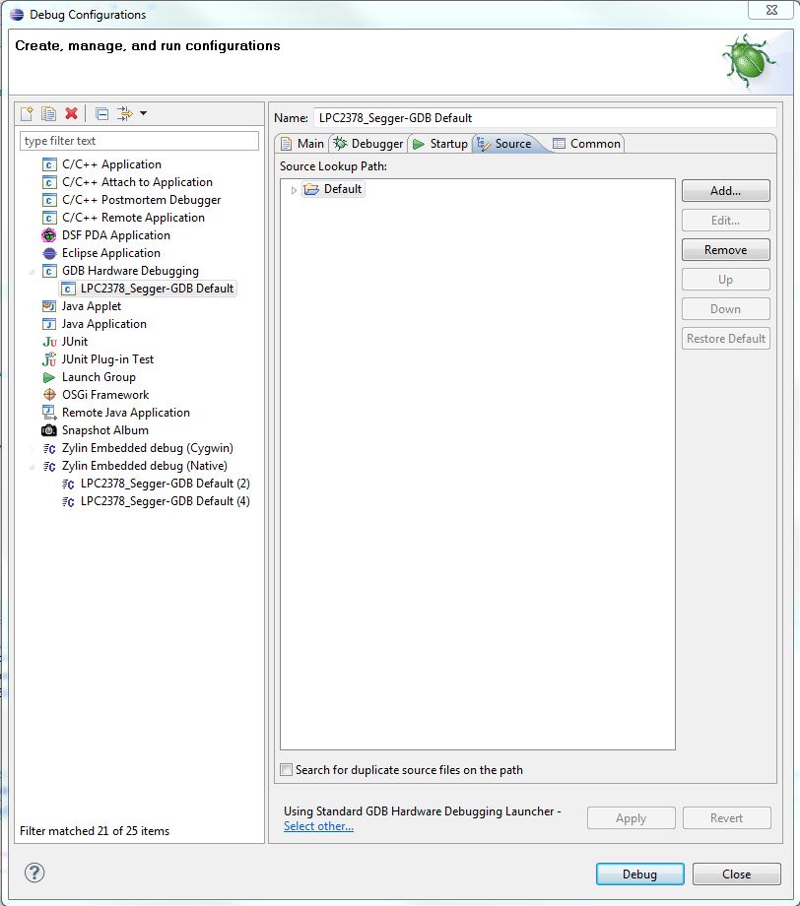Click the Restore Default button
This screenshot has height=906, width=800.
(x=725, y=339)
